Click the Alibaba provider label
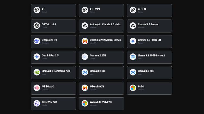The image size is (204, 114). (x=44, y=105)
